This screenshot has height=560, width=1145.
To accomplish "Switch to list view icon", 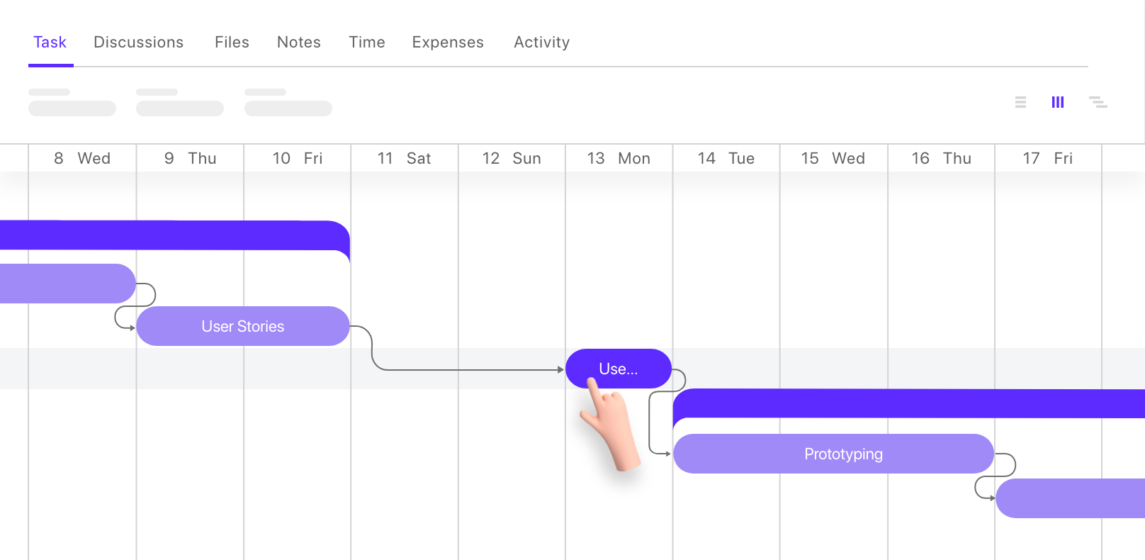I will [x=1020, y=102].
